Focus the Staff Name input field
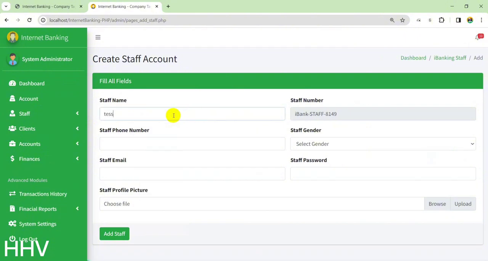The image size is (488, 261). click(192, 114)
